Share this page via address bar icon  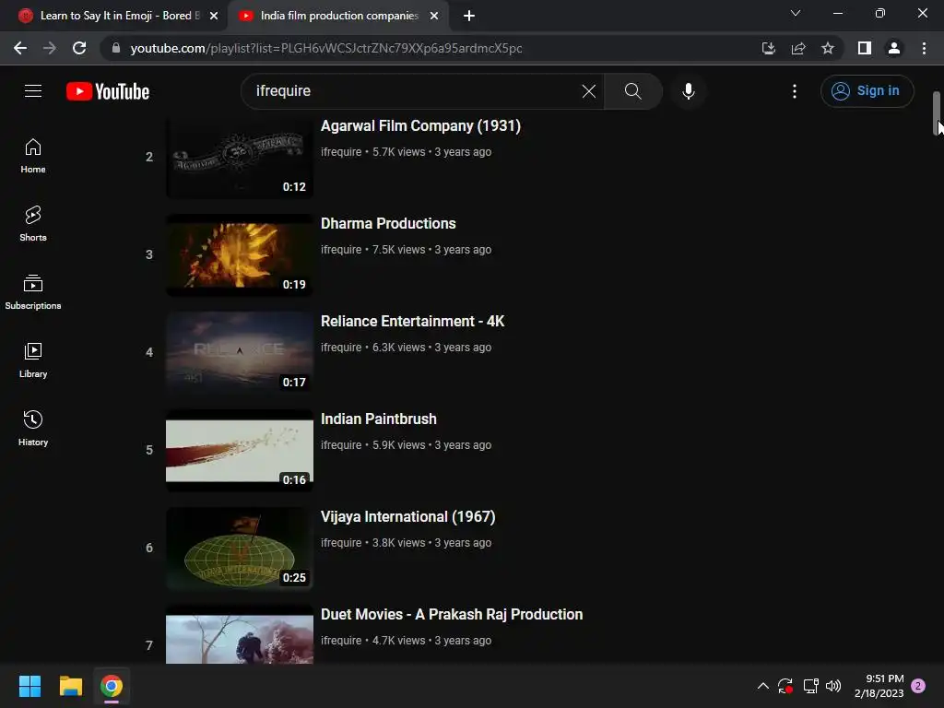coord(798,48)
